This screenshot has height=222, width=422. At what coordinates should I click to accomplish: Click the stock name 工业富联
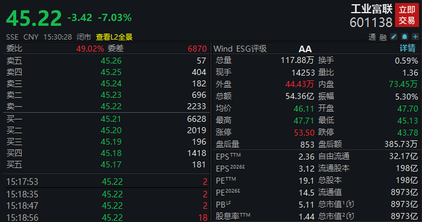[372, 9]
